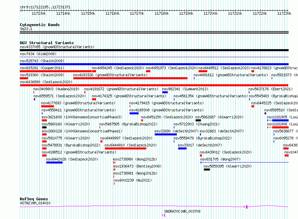Select esv32663 (deSmith2007) label

tap(222, 131)
